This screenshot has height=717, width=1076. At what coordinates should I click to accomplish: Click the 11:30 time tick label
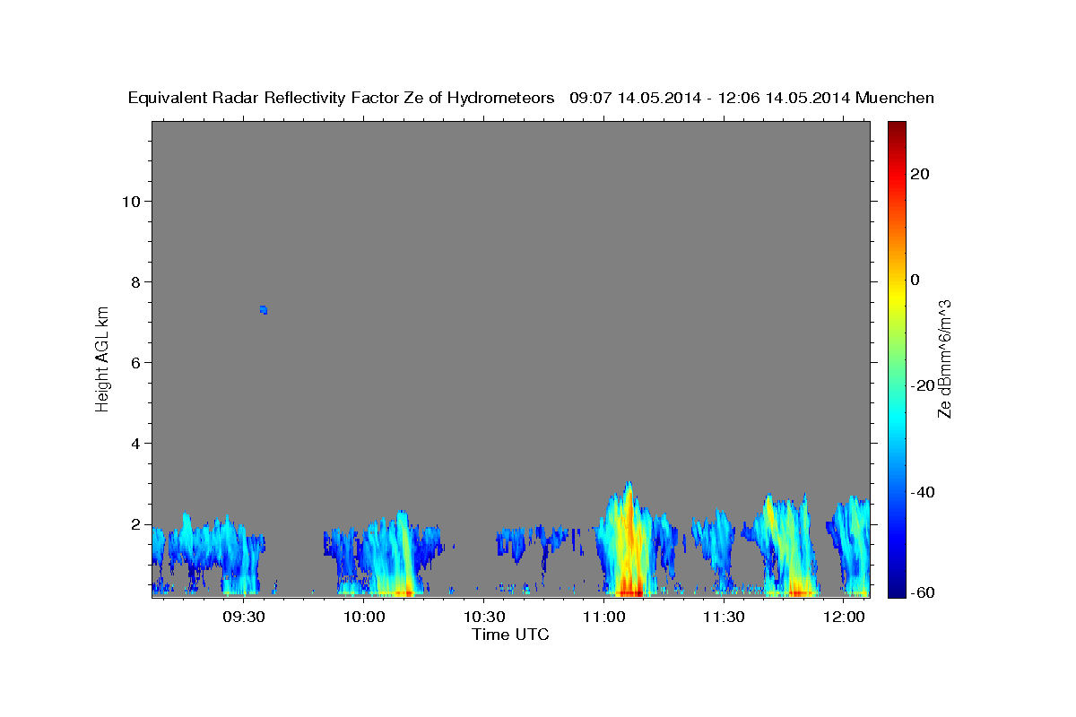724,617
